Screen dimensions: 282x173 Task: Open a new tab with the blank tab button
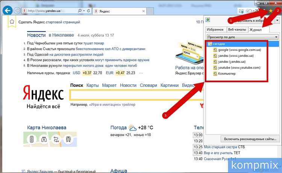pyautogui.click(x=150, y=11)
